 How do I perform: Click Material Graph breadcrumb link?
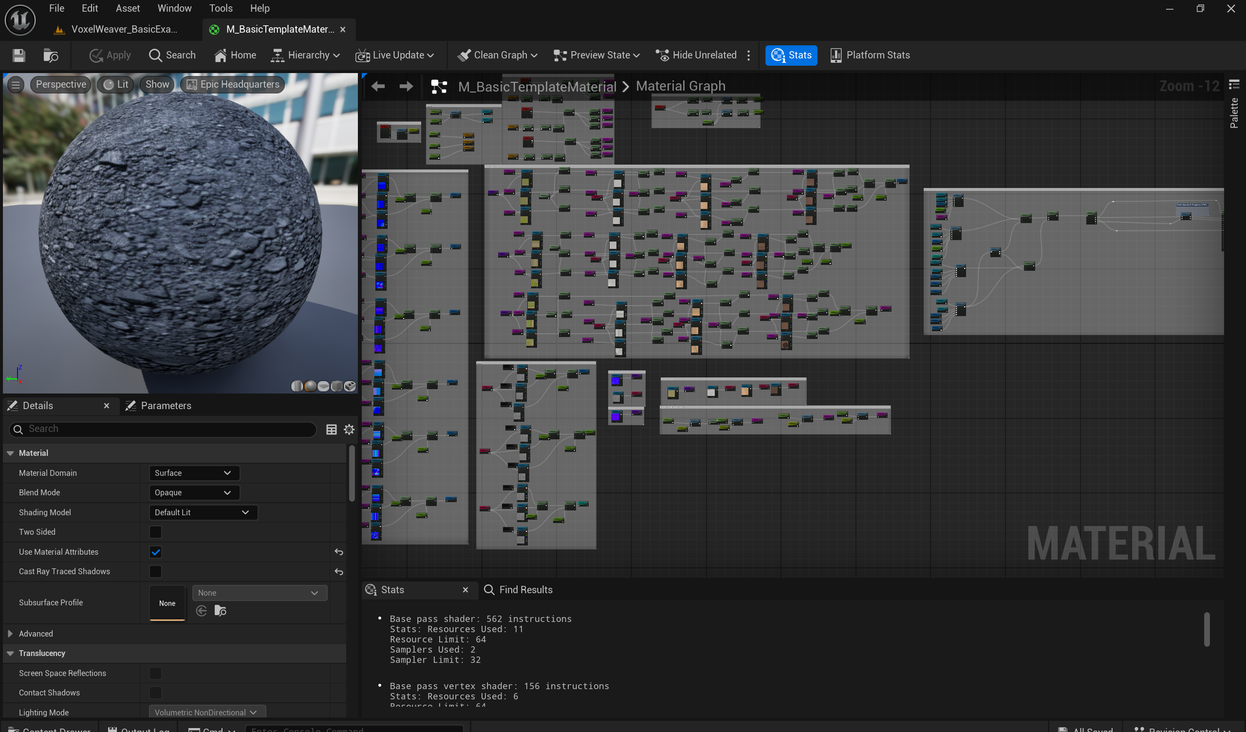pyautogui.click(x=680, y=86)
